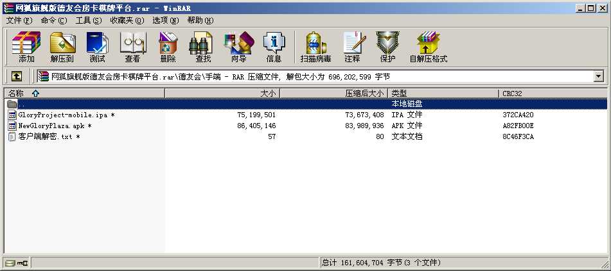Click packed size 83,989,936

click(x=364, y=126)
